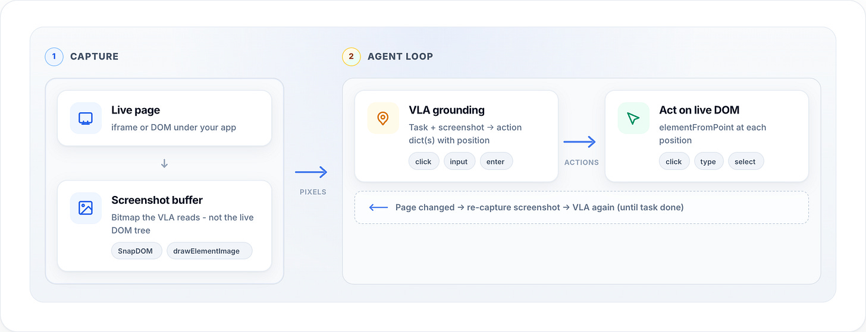This screenshot has height=332, width=866.
Task: Click the "click" chip under Act on live DOM
Action: [674, 162]
